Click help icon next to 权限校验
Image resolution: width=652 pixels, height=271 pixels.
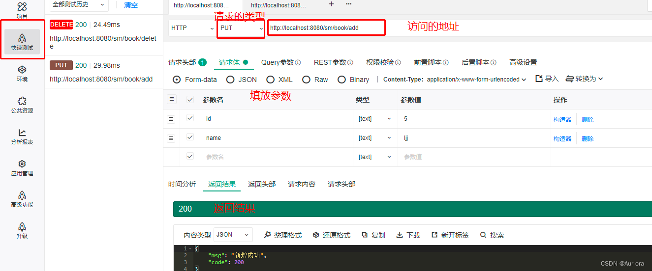point(398,63)
